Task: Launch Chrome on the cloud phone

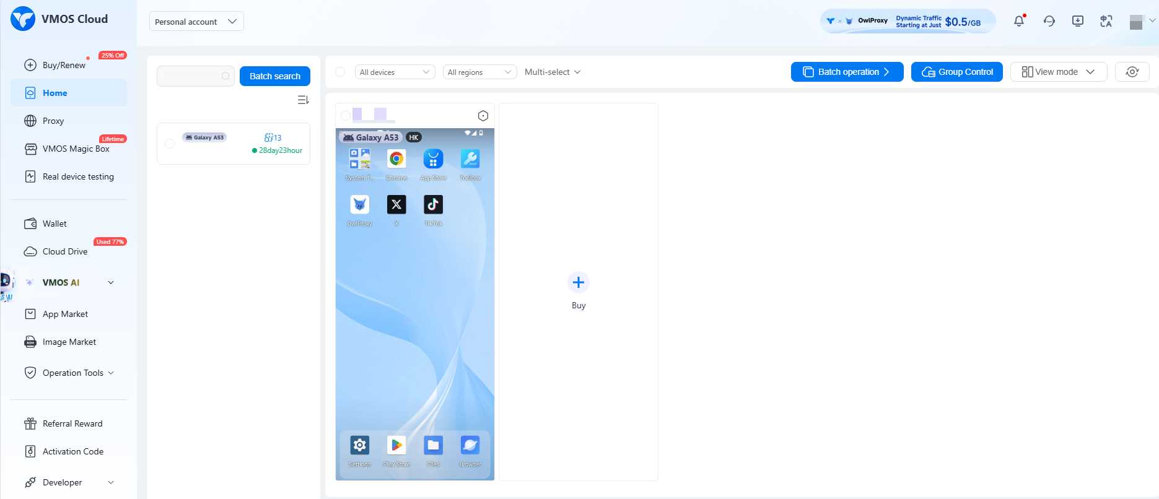Action: pyautogui.click(x=396, y=160)
